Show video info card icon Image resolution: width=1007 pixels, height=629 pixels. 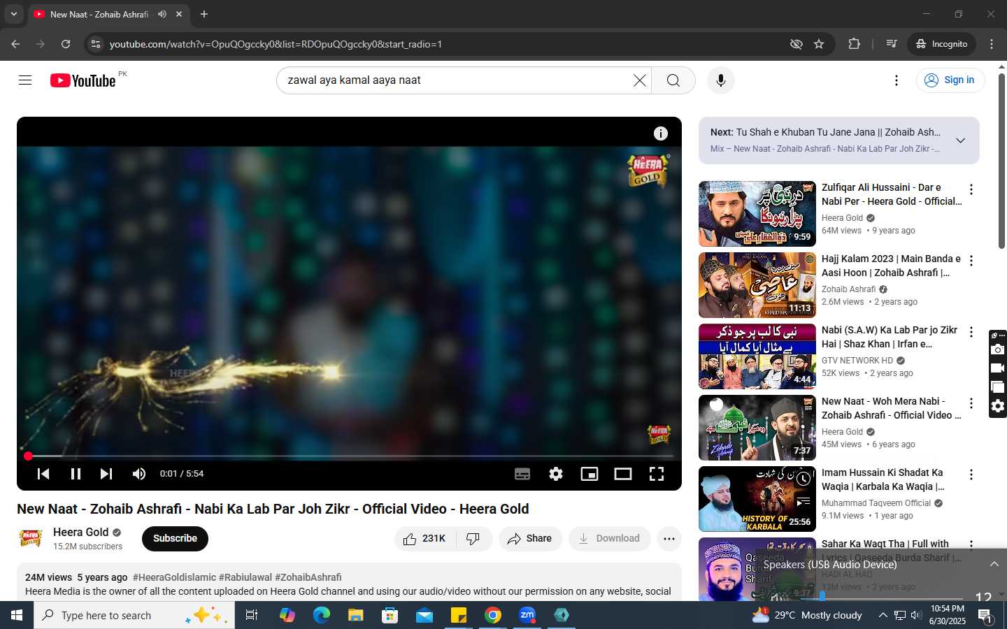[660, 133]
